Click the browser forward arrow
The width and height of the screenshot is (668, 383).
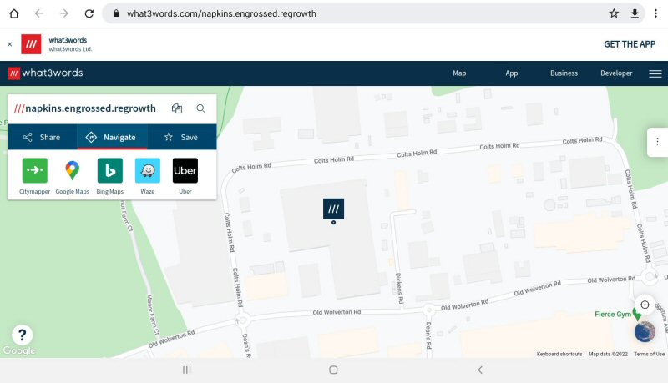pos(64,13)
